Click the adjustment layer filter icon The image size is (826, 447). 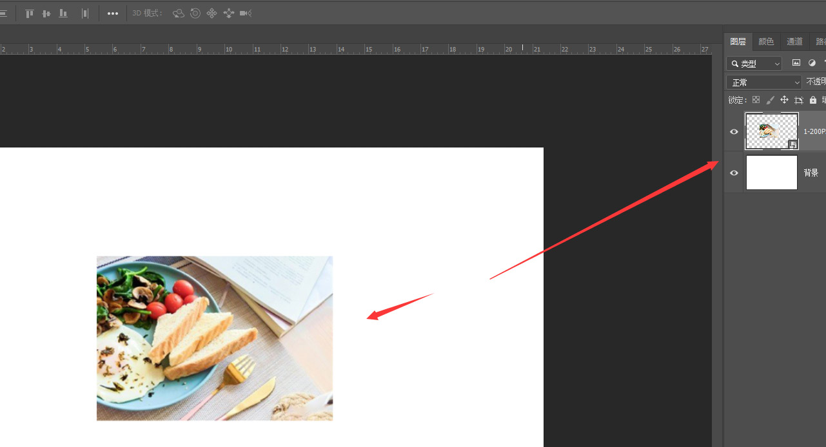pos(812,63)
